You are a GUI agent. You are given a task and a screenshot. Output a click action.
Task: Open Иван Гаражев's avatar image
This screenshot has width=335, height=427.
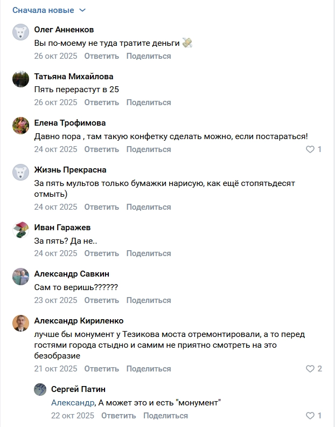pyautogui.click(x=20, y=230)
